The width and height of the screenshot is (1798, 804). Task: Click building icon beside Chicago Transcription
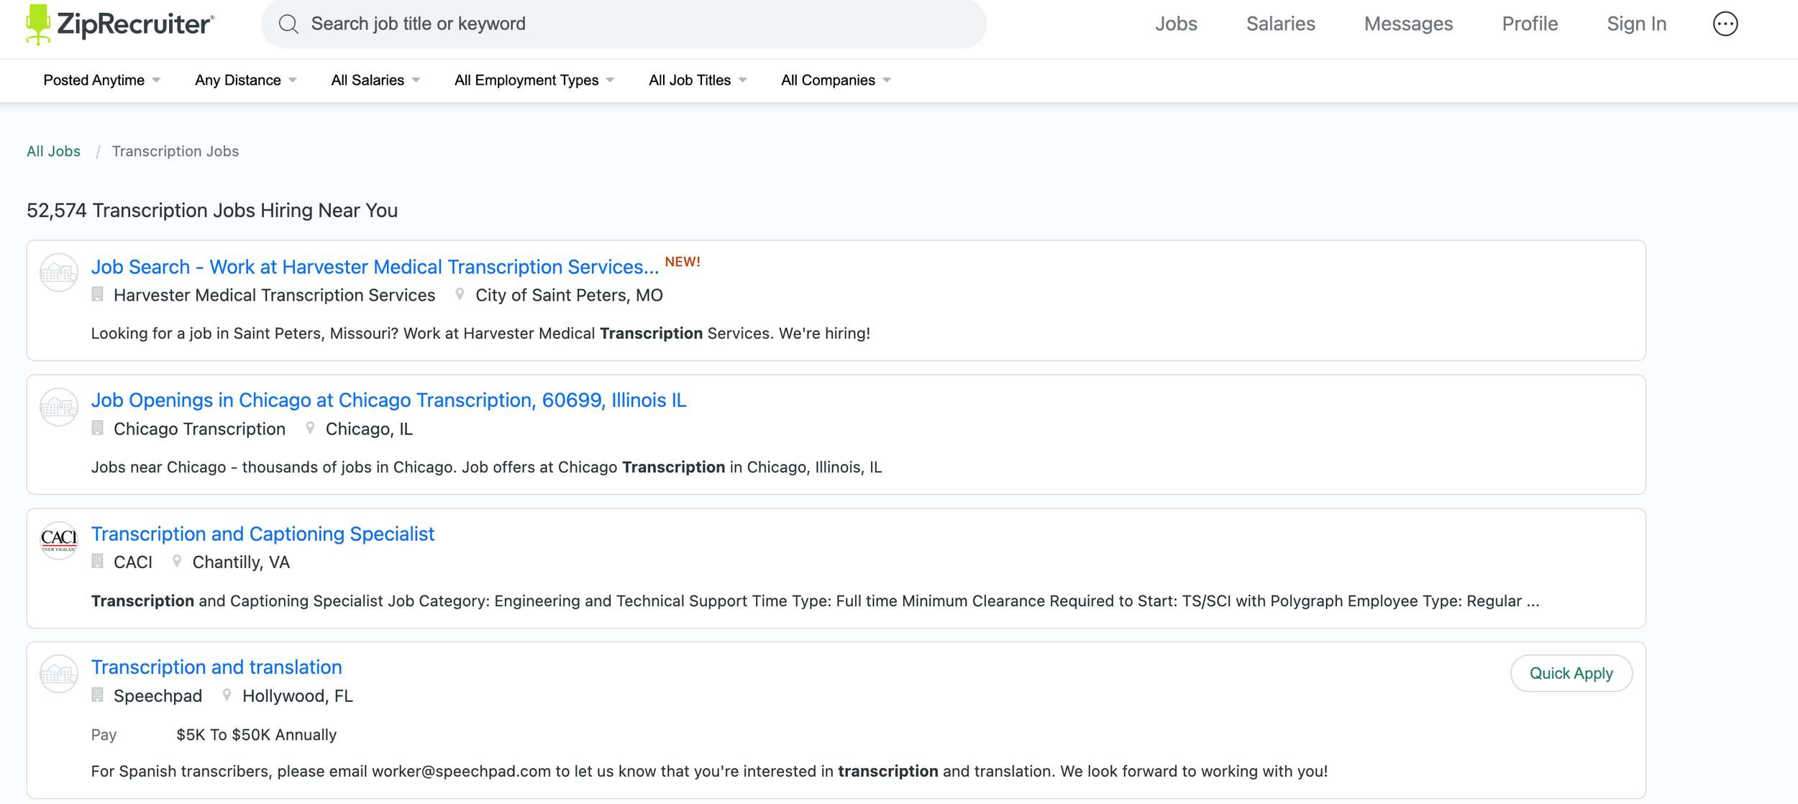(x=98, y=428)
